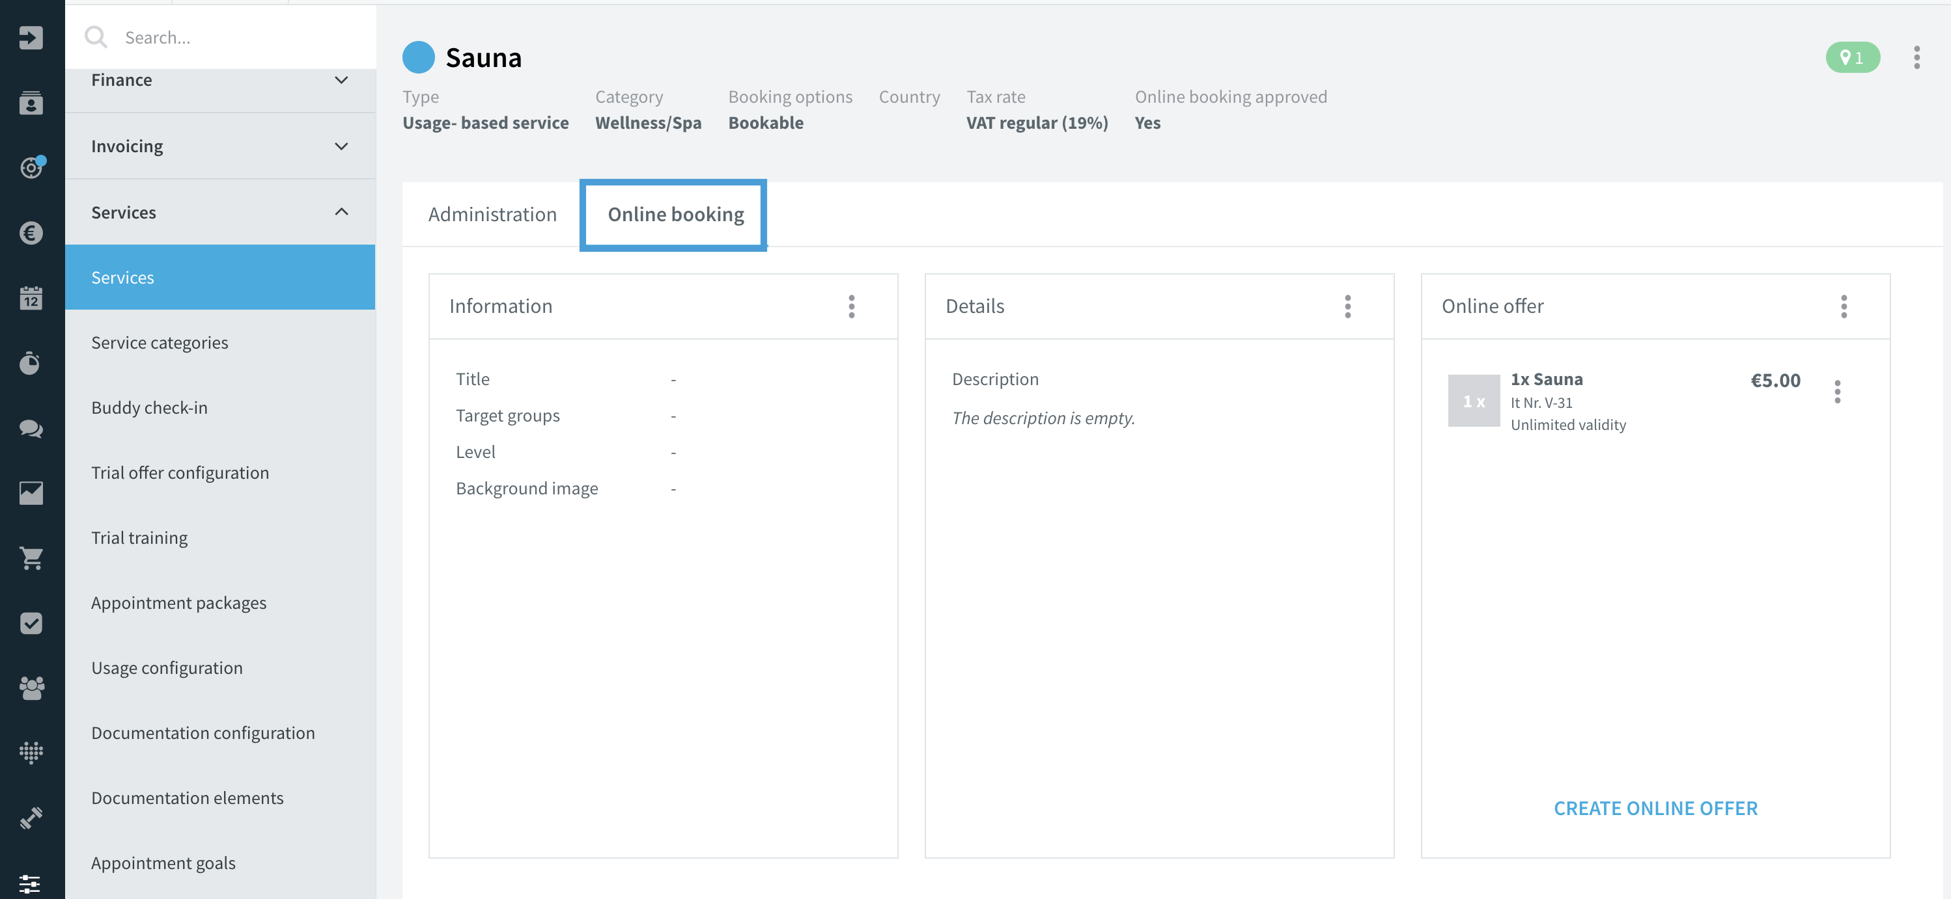This screenshot has width=1951, height=899.
Task: Click the €5.00 price
Action: tap(1775, 380)
